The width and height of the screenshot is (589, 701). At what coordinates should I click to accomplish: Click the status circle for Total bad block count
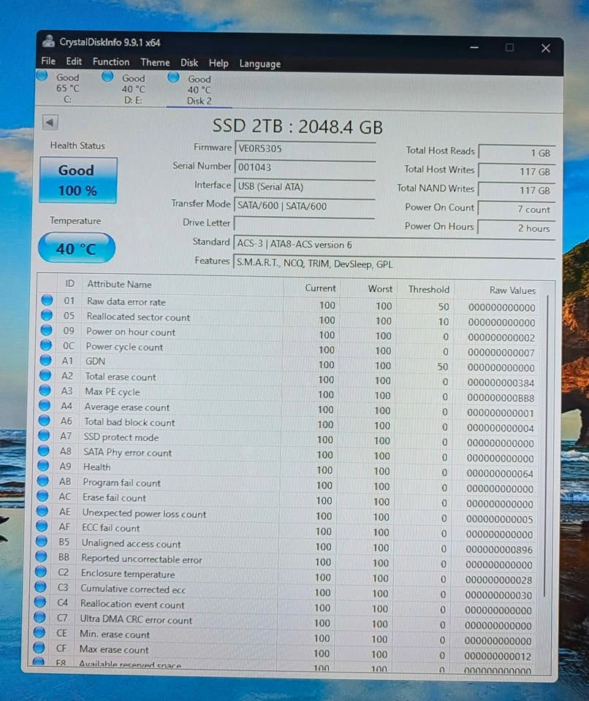point(44,421)
